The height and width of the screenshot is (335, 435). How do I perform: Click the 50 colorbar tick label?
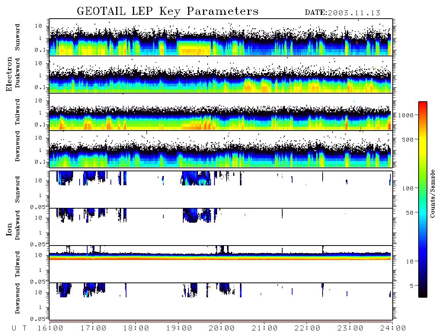click(x=410, y=213)
